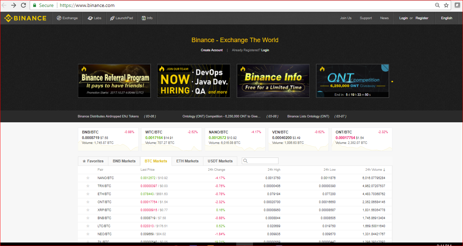The height and width of the screenshot is (246, 463).
Task: Click the yellow banner carousel dot
Action: (x=392, y=82)
